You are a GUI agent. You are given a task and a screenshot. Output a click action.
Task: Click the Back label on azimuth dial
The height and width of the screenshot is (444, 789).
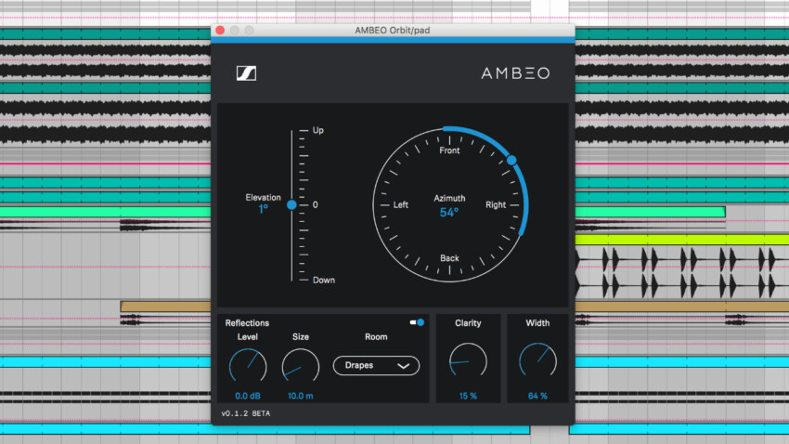pos(449,258)
